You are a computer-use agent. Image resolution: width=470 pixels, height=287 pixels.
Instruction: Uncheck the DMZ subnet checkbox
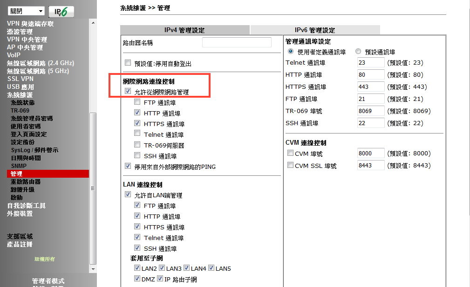tap(137, 279)
